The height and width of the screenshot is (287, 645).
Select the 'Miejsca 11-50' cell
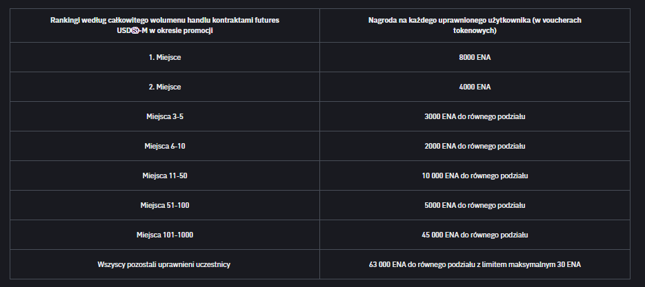165,176
